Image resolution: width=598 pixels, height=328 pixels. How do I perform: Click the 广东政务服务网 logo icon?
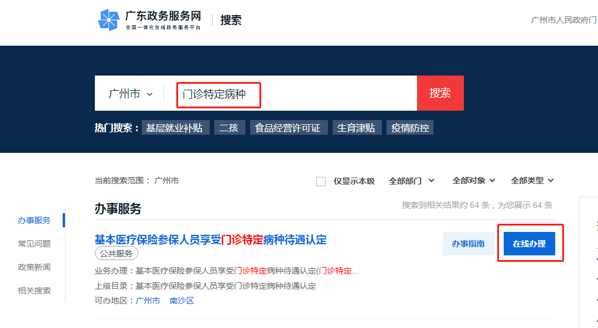pyautogui.click(x=109, y=20)
